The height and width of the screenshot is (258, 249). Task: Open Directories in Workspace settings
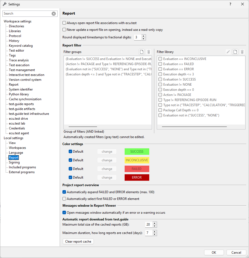[x=16, y=26]
